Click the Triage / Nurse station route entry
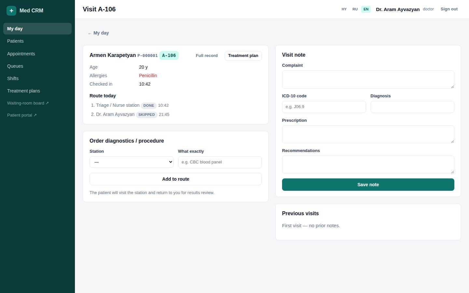469x293 pixels. [x=118, y=105]
